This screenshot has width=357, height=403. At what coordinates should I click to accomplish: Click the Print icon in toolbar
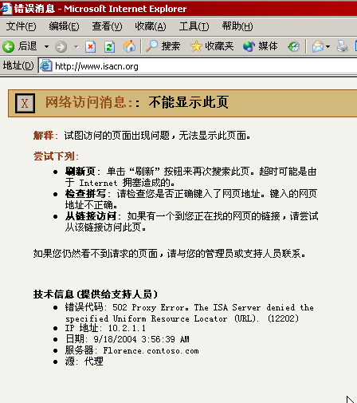click(x=342, y=46)
